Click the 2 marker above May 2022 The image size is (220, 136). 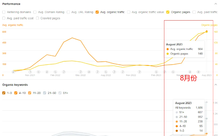81,72
